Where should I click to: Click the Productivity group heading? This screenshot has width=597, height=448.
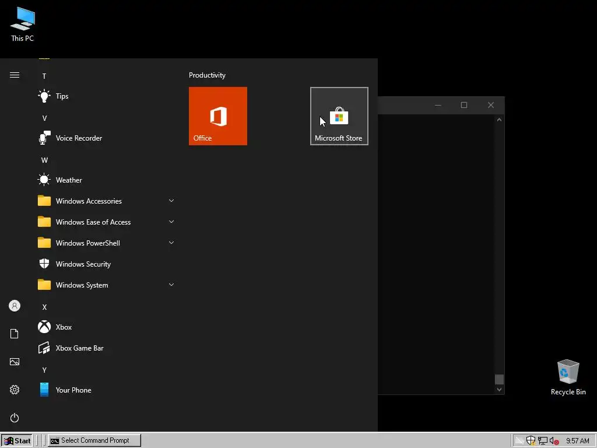(207, 75)
